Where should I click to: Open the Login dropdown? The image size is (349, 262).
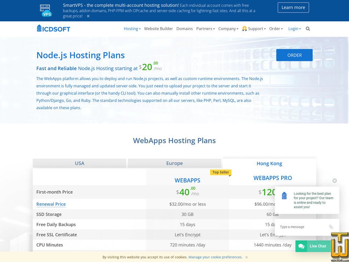(x=294, y=28)
